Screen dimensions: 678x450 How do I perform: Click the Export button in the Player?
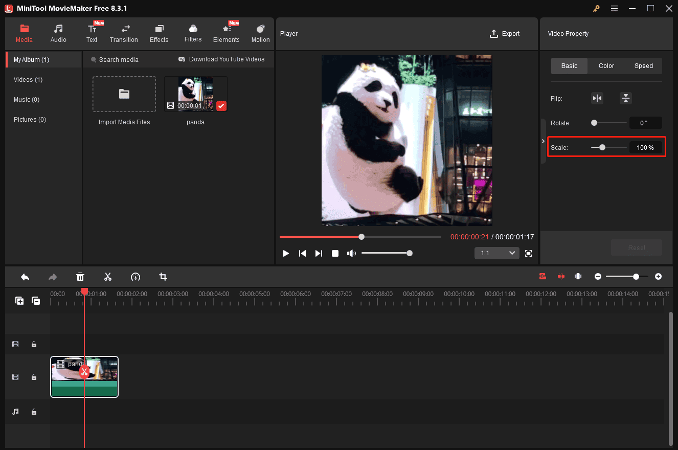[505, 33]
